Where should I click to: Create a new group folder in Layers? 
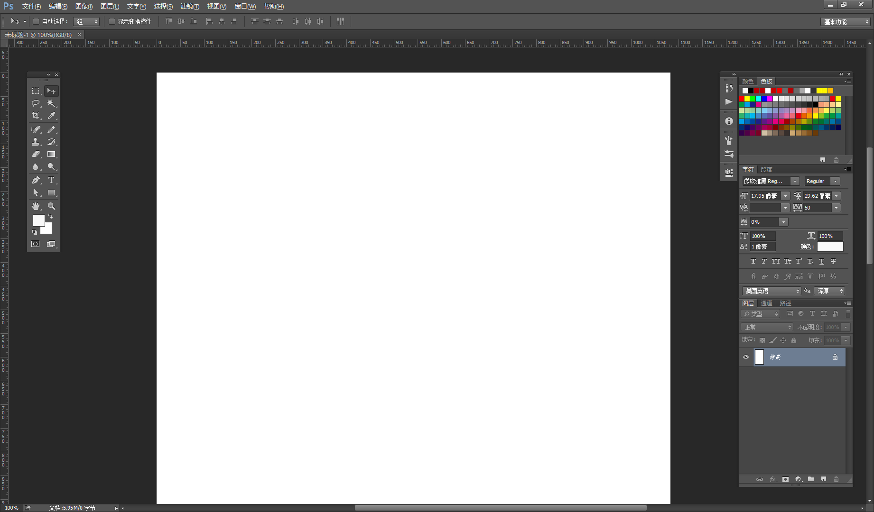tap(811, 479)
